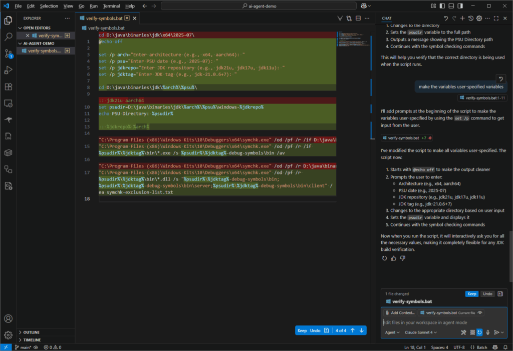Open the Search view in activity bar
The width and height of the screenshot is (513, 351).
(x=8, y=37)
